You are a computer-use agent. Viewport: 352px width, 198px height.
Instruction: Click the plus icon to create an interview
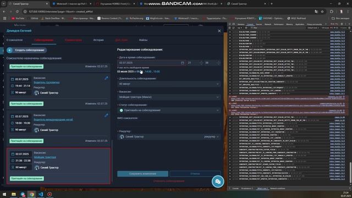click(9, 50)
